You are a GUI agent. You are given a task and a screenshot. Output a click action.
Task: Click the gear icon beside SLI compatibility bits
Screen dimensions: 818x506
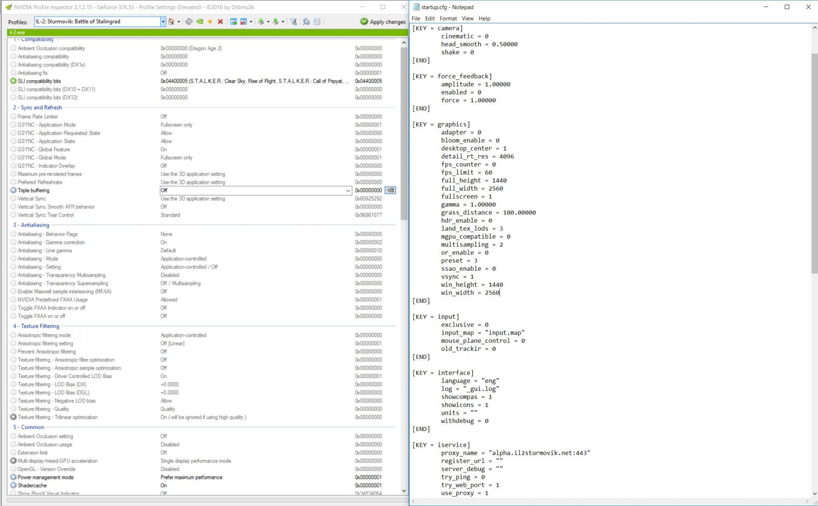pos(13,81)
